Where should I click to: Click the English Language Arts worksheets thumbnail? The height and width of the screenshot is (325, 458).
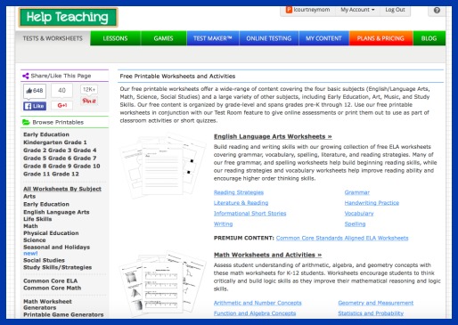(x=163, y=167)
